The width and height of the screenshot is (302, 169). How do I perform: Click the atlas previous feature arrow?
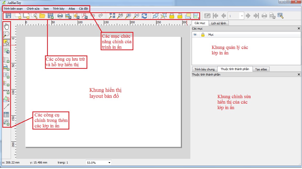click(224, 16)
